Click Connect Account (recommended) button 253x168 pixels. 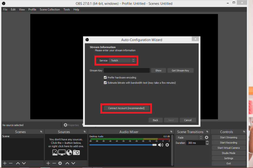(126, 108)
